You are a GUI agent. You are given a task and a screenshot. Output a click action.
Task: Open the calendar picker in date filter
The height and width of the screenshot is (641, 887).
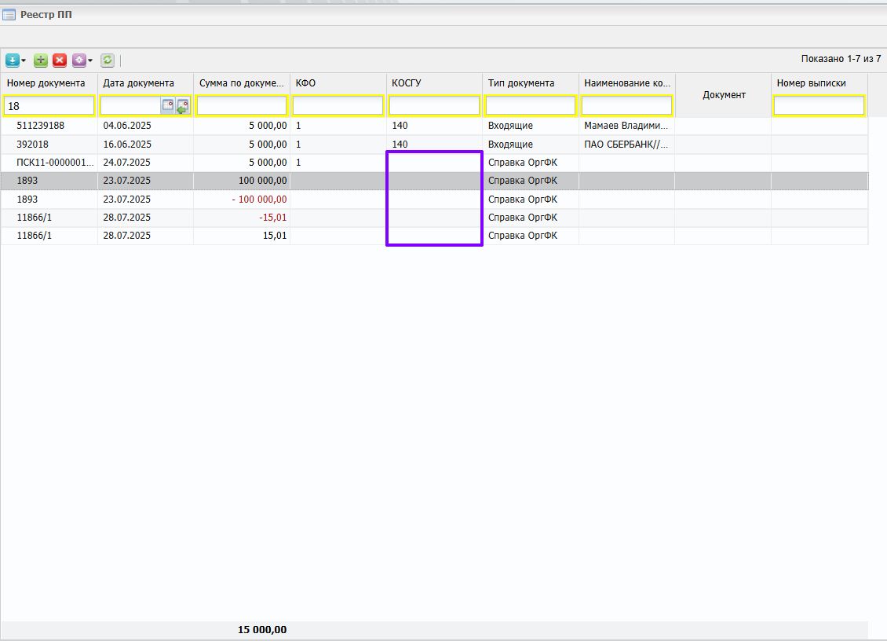point(168,105)
